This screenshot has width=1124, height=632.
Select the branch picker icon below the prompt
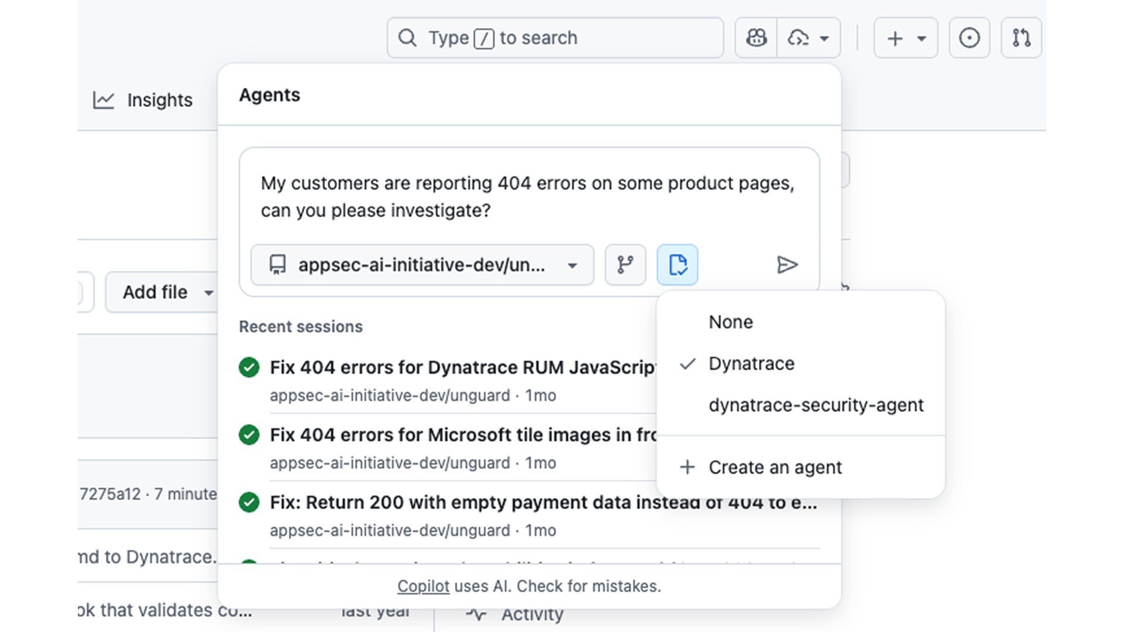click(x=625, y=265)
